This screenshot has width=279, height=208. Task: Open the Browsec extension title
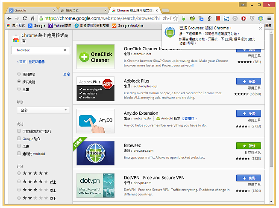[x=132, y=145]
